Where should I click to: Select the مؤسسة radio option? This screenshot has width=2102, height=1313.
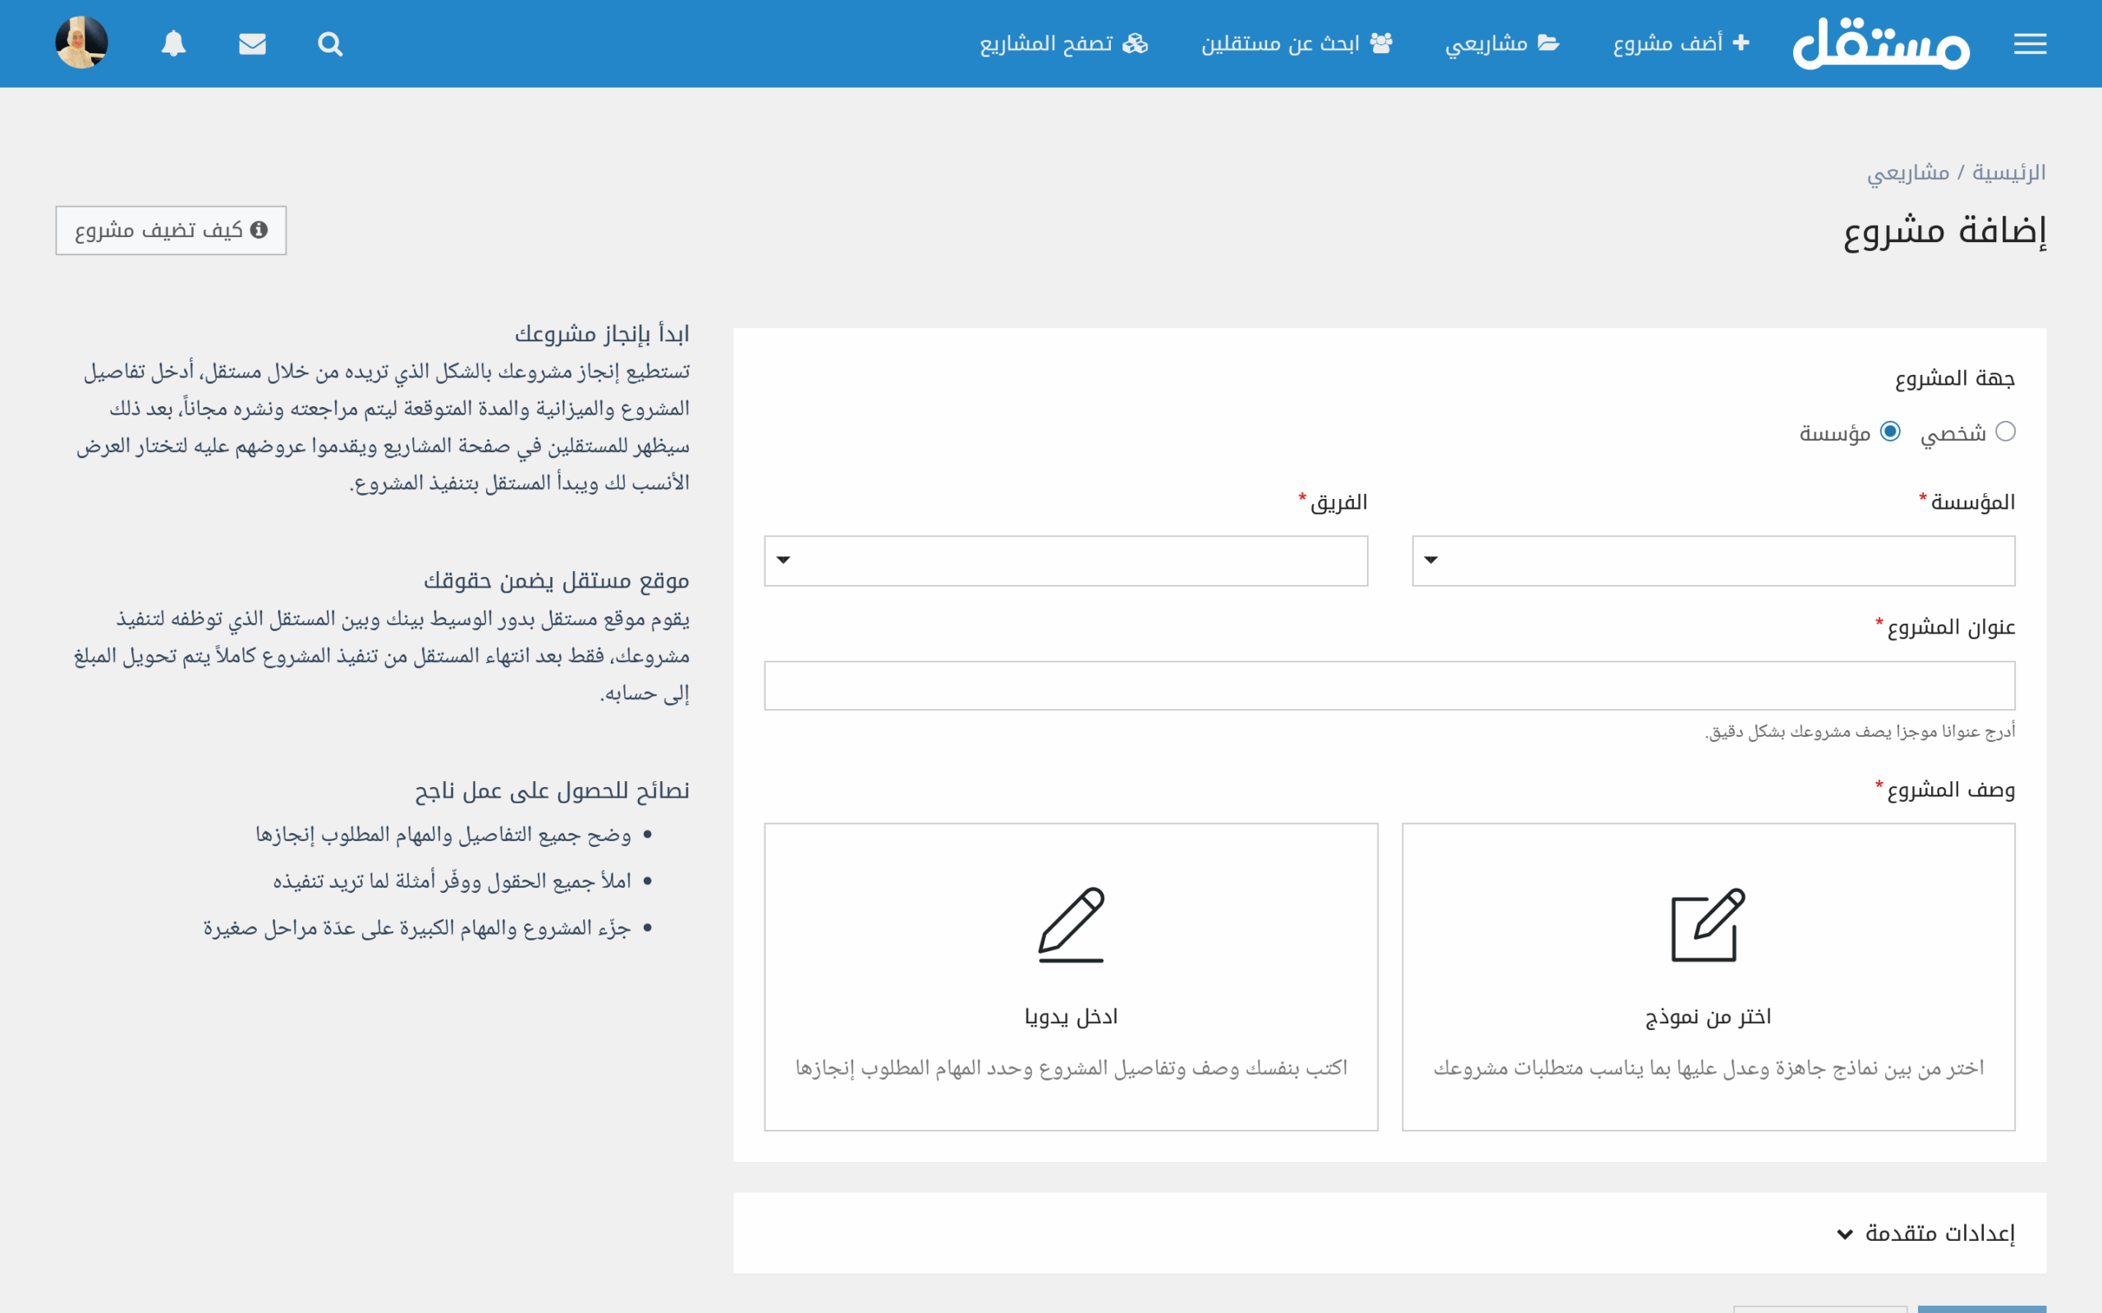[1890, 432]
